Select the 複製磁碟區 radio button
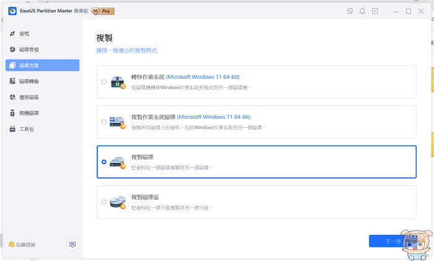The image size is (434, 261). tap(104, 202)
